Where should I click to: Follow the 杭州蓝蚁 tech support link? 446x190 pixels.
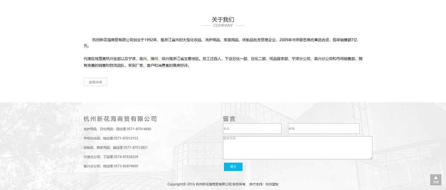(272, 184)
